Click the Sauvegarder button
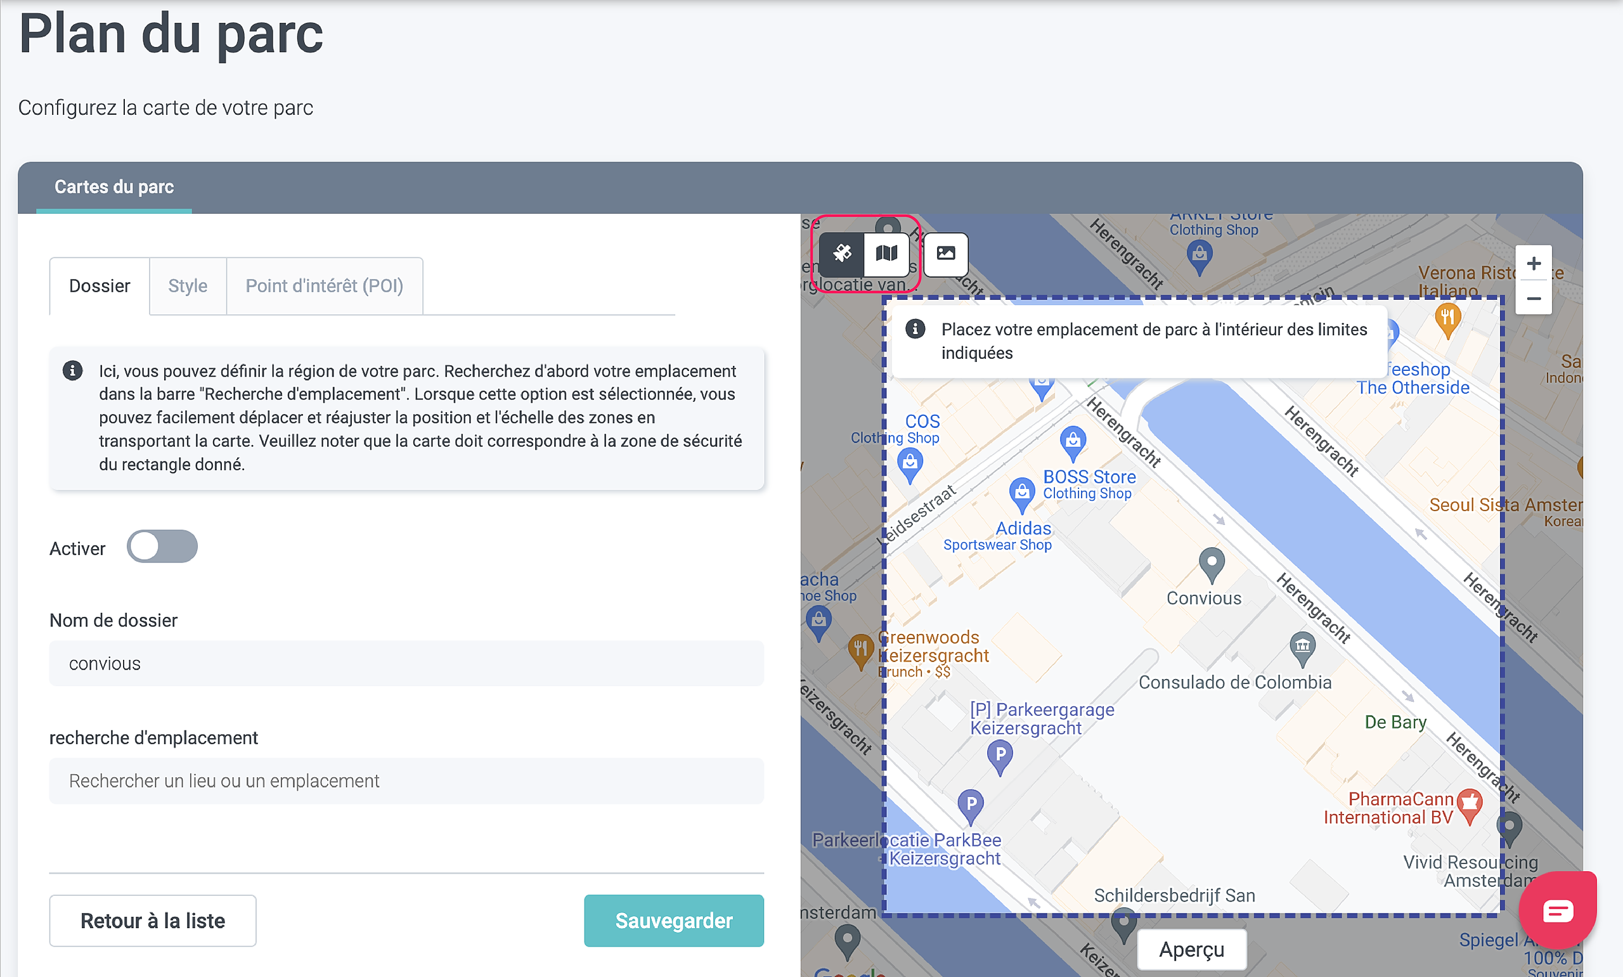This screenshot has width=1623, height=977. click(x=673, y=921)
